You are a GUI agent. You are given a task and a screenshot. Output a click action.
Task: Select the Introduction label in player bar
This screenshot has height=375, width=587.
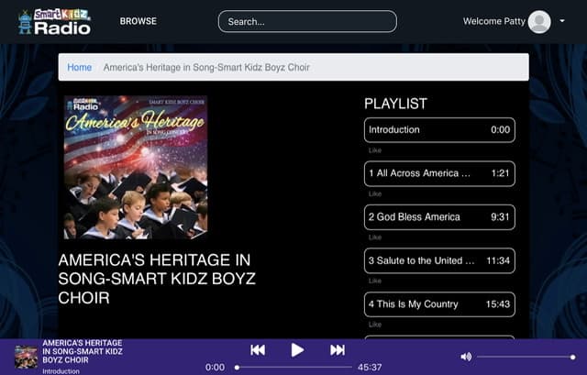coord(61,371)
